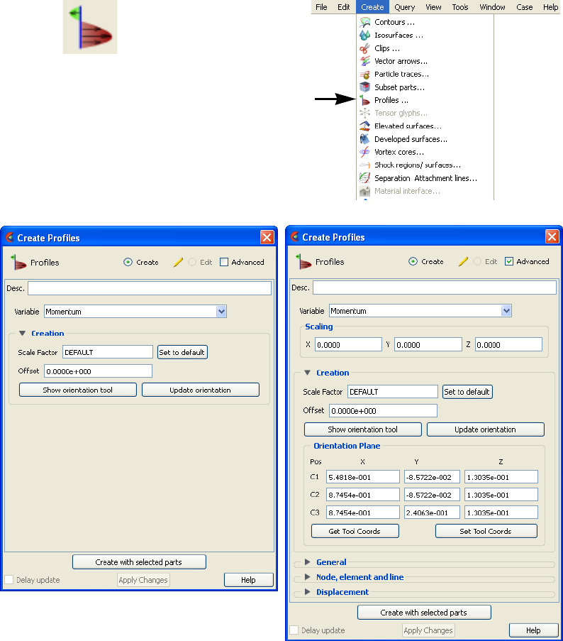The image size is (563, 641).
Task: Open the Case menu
Action: [x=524, y=7]
